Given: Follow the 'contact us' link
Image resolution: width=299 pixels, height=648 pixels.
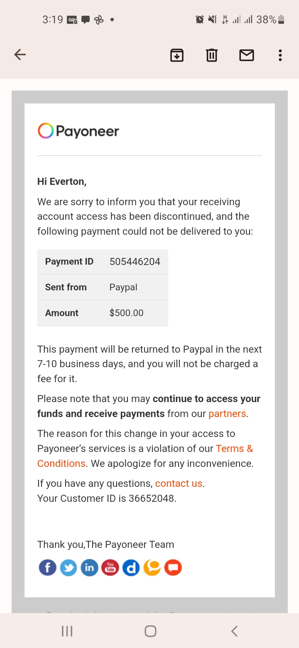Looking at the screenshot, I should point(179,484).
